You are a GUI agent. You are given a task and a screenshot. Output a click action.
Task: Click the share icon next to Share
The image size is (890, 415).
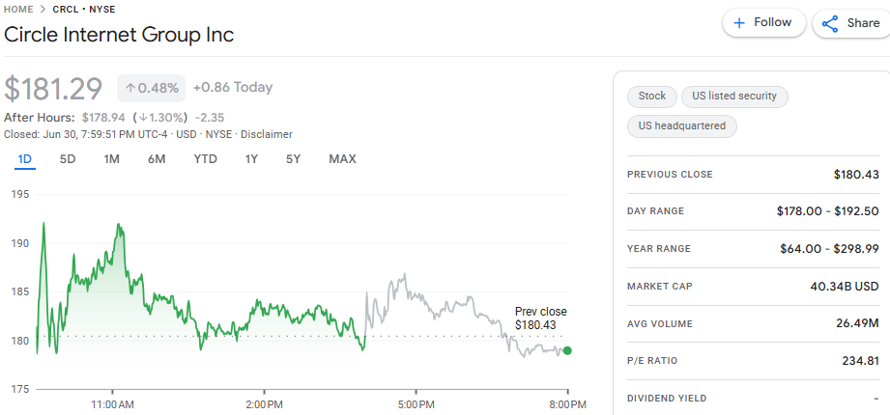[x=830, y=23]
